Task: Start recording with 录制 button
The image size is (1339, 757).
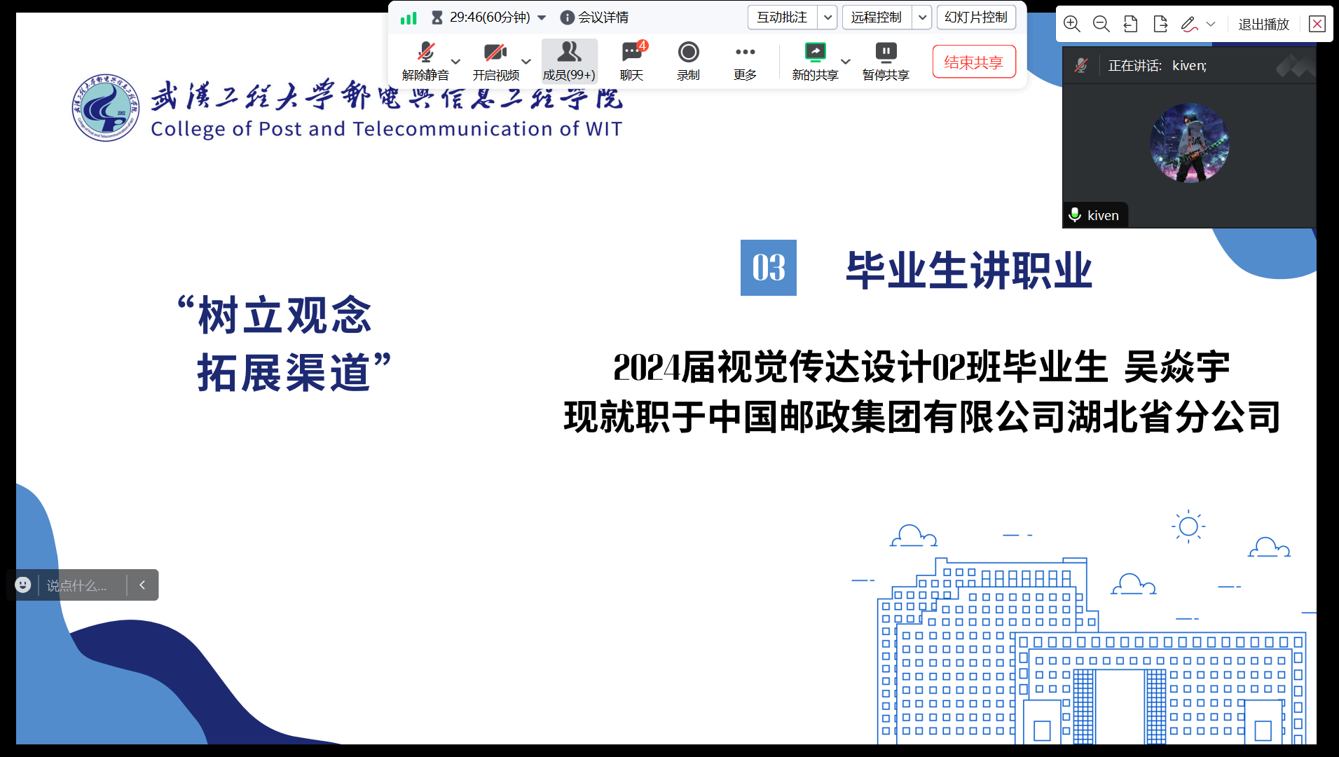Action: pos(688,61)
